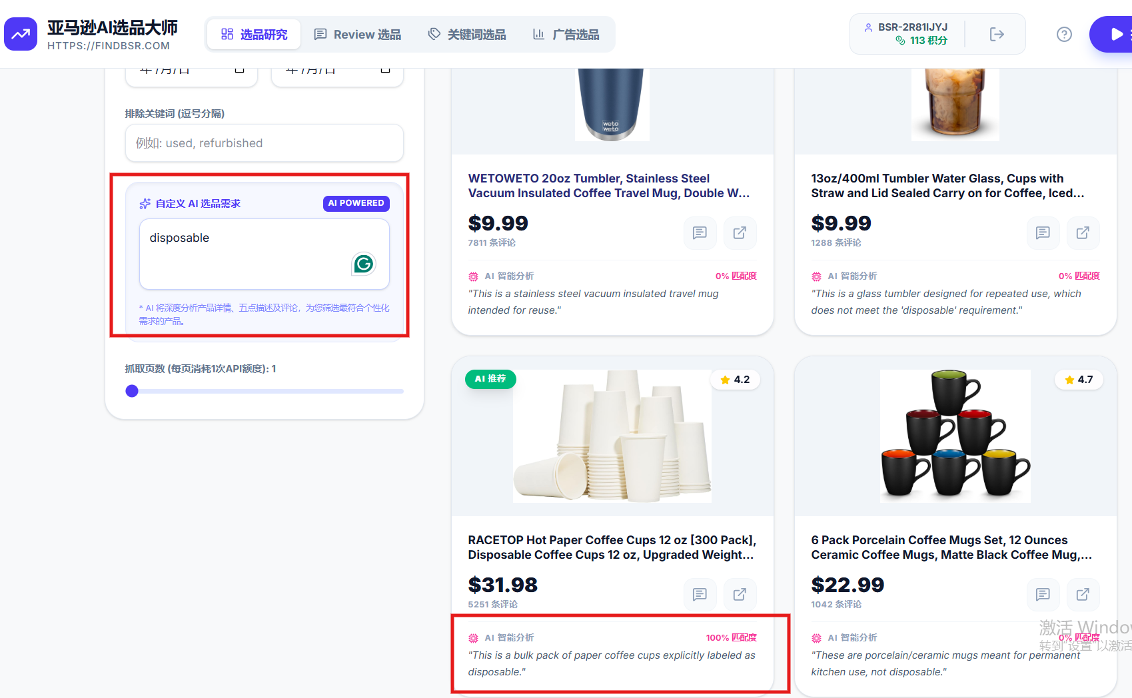Open external link icon for WETOWETO tumbler
The width and height of the screenshot is (1132, 698).
(740, 233)
